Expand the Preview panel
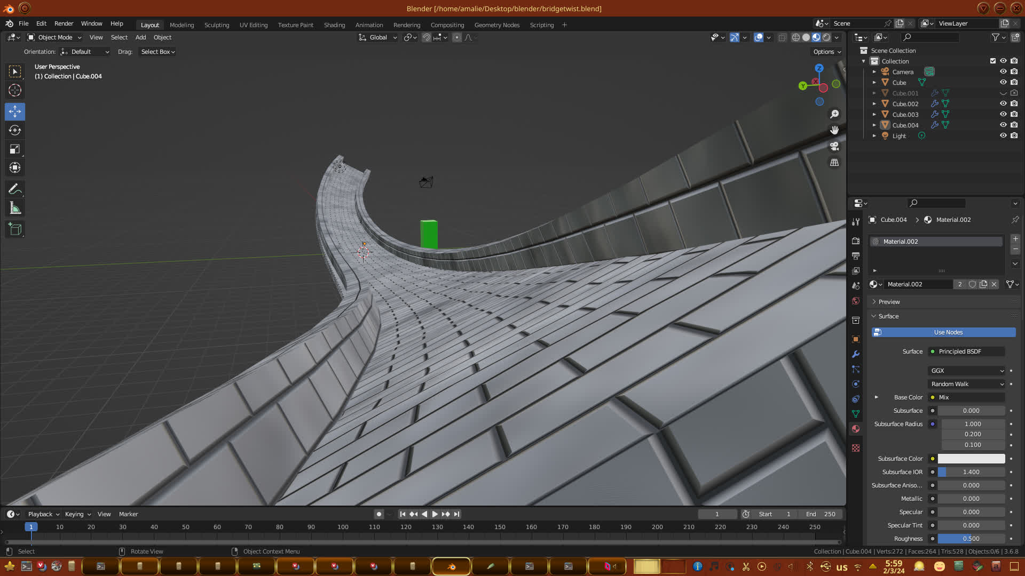The width and height of the screenshot is (1025, 576). point(889,302)
